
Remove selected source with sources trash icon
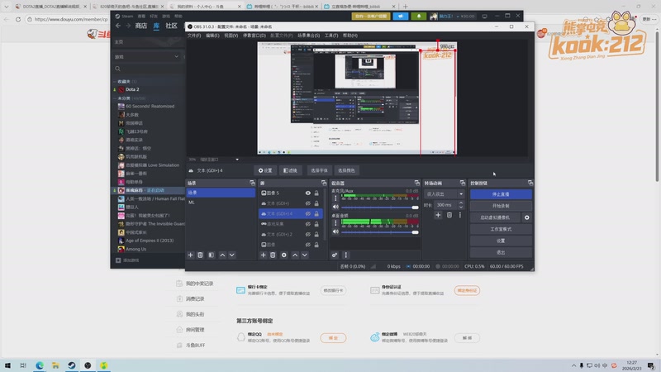click(x=273, y=255)
